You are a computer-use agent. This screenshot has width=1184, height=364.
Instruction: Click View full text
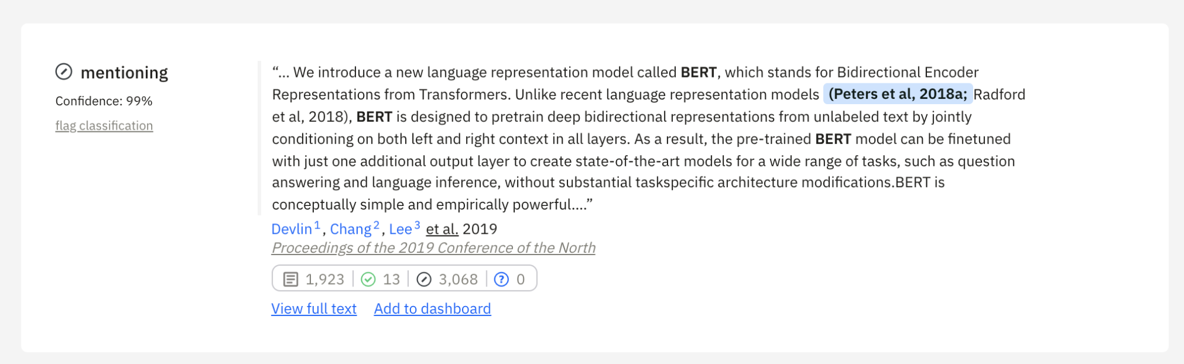314,309
